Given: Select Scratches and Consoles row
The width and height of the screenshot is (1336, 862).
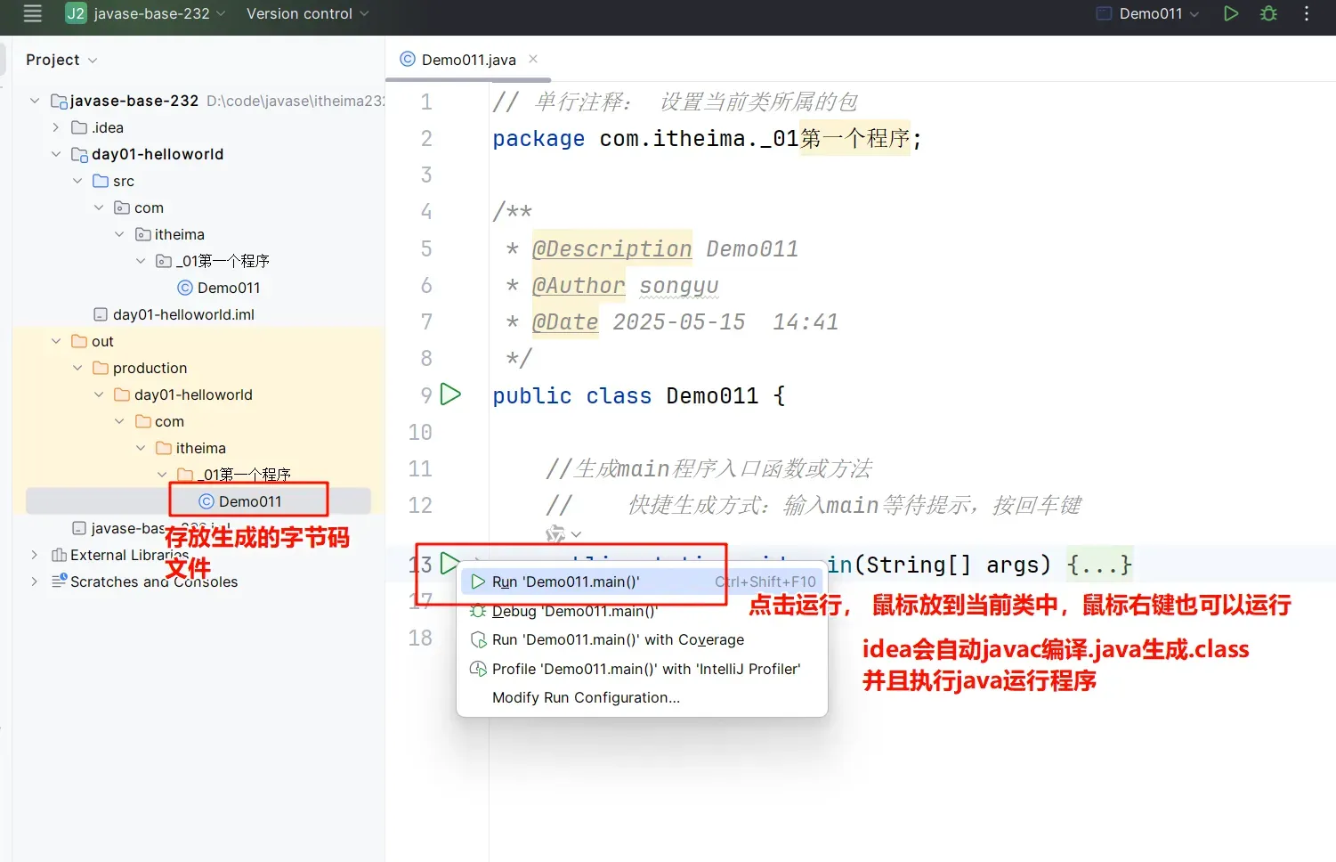Looking at the screenshot, I should tap(198, 581).
